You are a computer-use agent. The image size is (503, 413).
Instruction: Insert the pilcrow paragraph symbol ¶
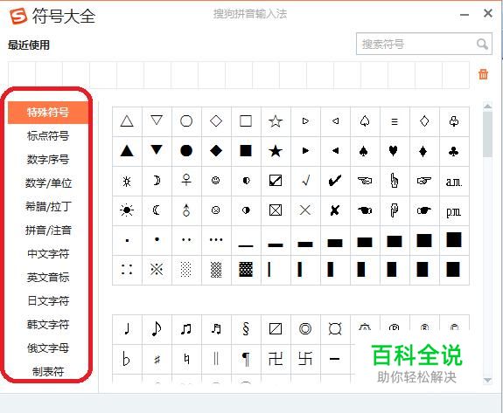246,359
